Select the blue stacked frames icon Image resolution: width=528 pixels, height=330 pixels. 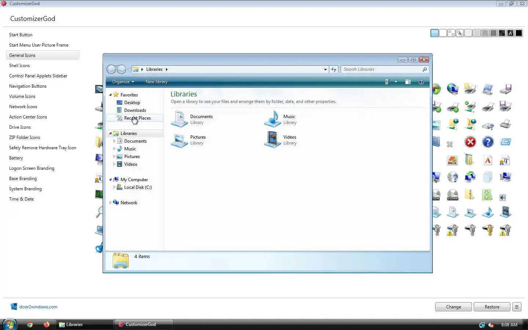click(x=505, y=142)
